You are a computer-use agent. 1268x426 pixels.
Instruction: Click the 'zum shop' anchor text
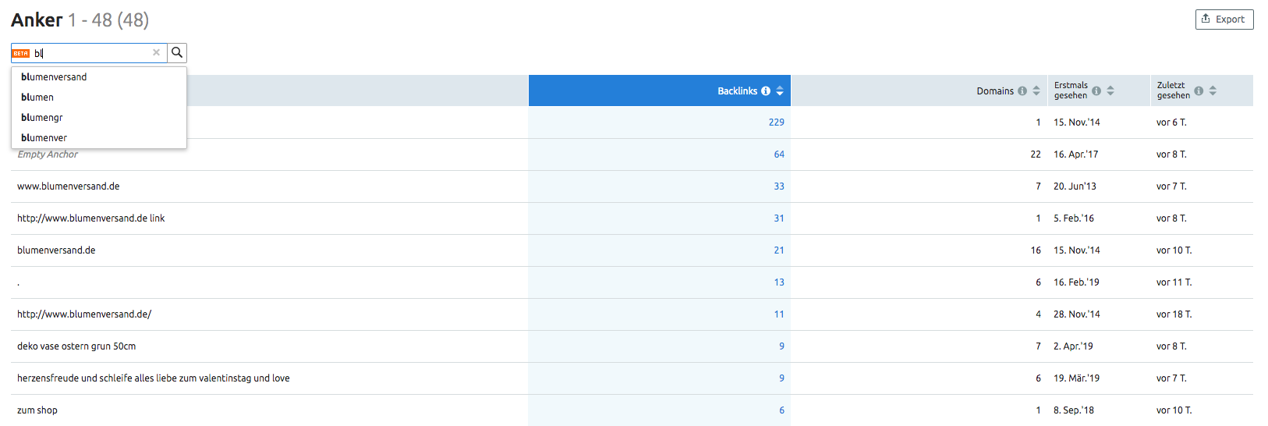point(37,410)
